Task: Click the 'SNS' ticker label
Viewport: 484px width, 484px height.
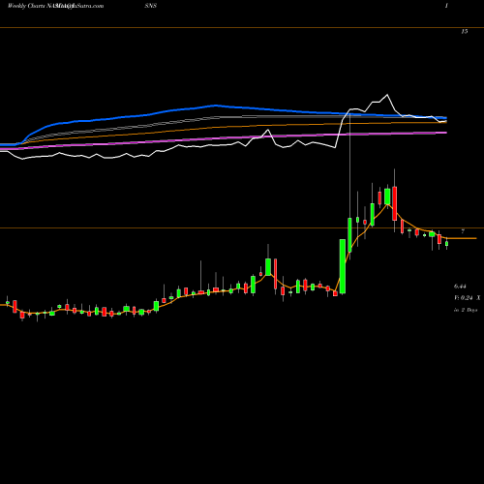Action: pyautogui.click(x=151, y=6)
